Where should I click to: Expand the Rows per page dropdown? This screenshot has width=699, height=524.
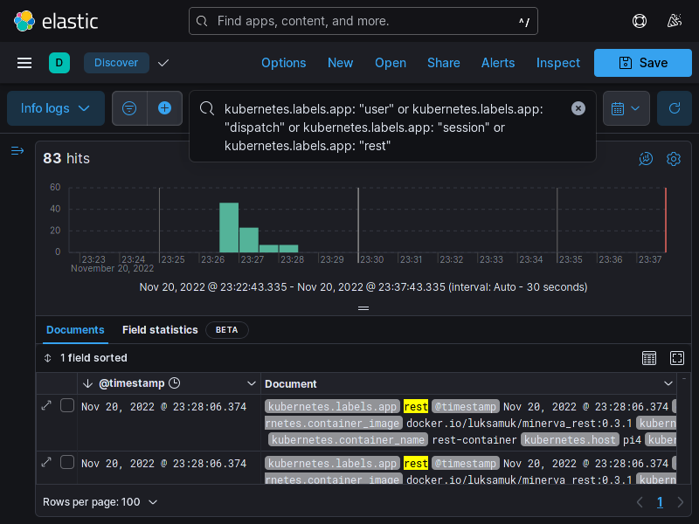[x=98, y=502]
